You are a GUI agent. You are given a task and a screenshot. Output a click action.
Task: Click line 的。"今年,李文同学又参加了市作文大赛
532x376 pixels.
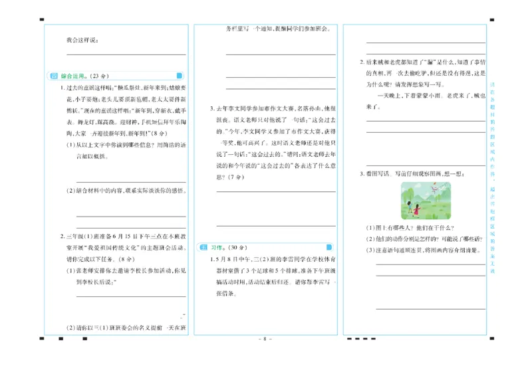coord(276,132)
